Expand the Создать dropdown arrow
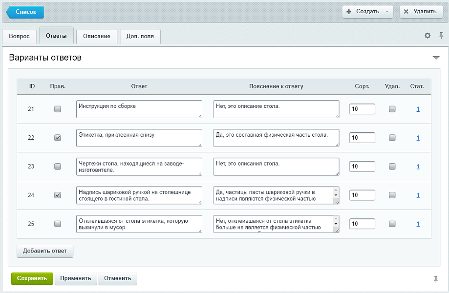This screenshot has height=293, width=449. coord(387,12)
